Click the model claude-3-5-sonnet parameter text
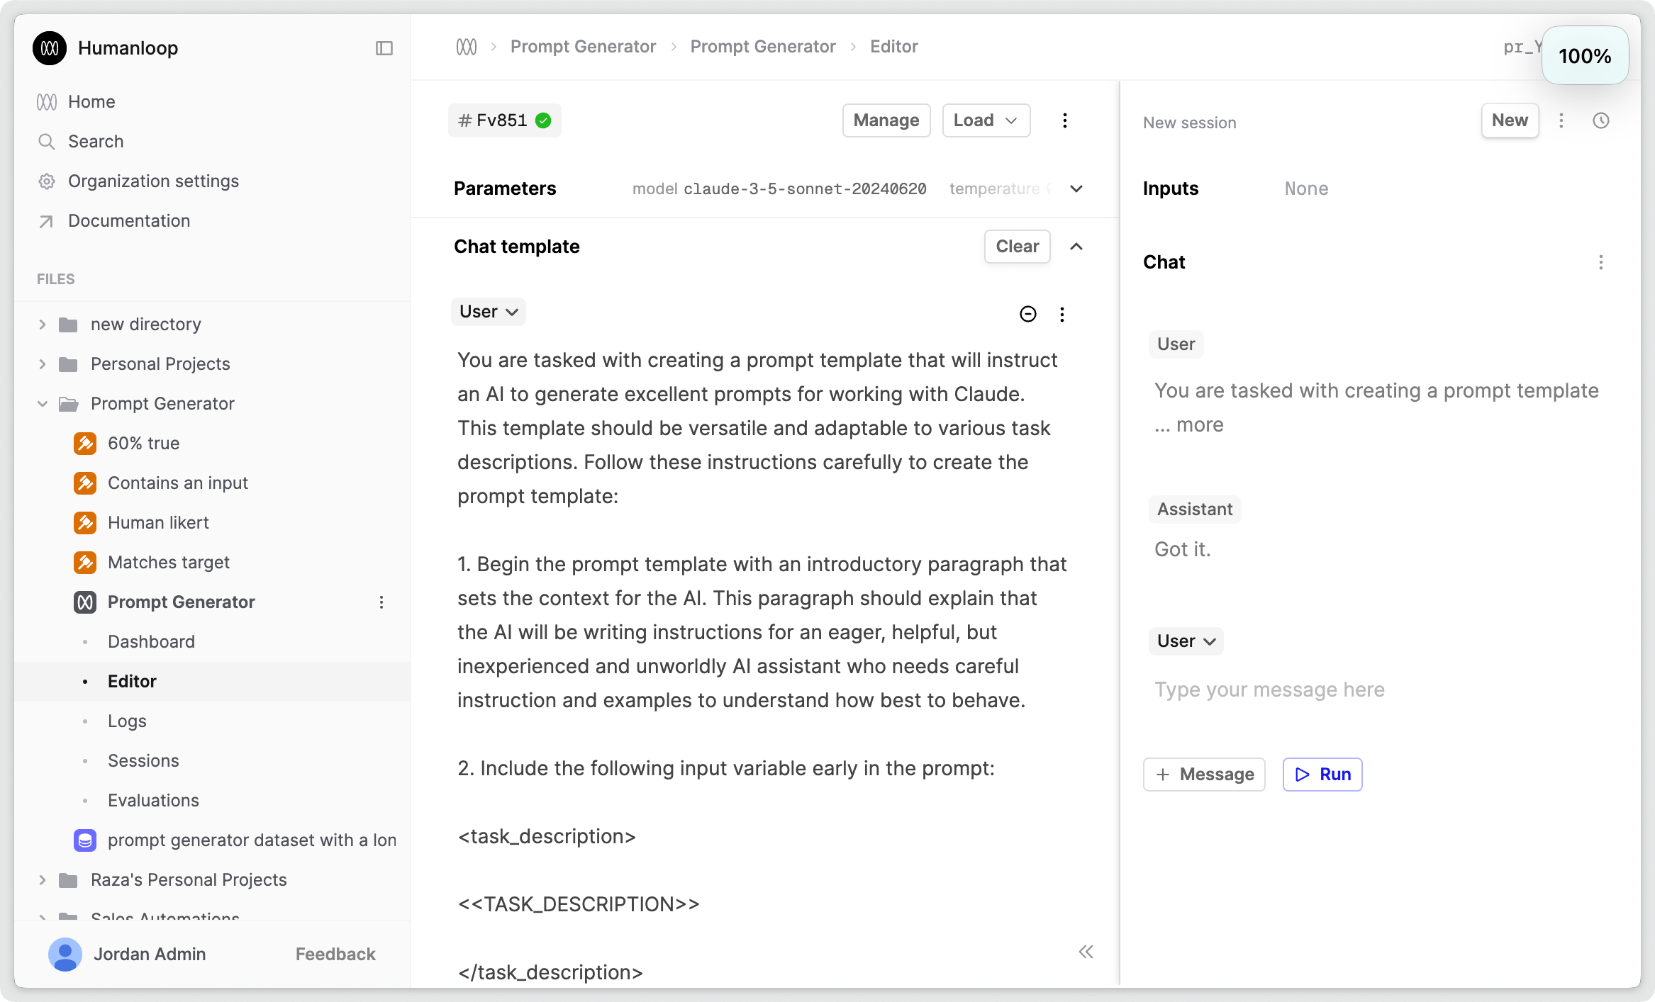This screenshot has width=1655, height=1002. [x=779, y=188]
